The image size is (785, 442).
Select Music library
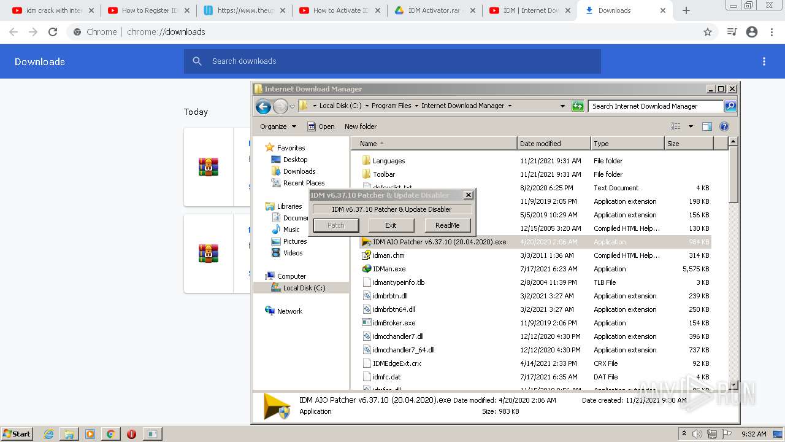tap(291, 230)
